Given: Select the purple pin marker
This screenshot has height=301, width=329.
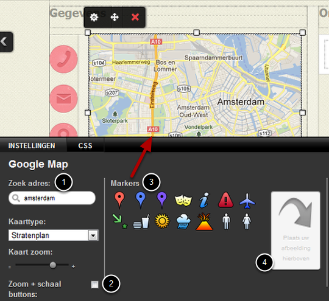Looking at the screenshot, I should pyautogui.click(x=162, y=200).
